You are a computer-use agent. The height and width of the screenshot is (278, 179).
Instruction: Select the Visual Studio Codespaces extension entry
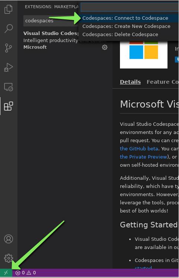click(65, 40)
